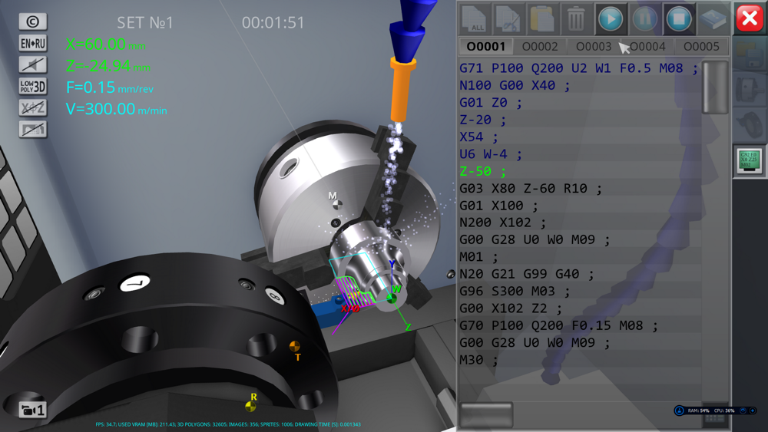768x432 pixels.
Task: Click highlighted green line Z-50
Action: coord(483,171)
